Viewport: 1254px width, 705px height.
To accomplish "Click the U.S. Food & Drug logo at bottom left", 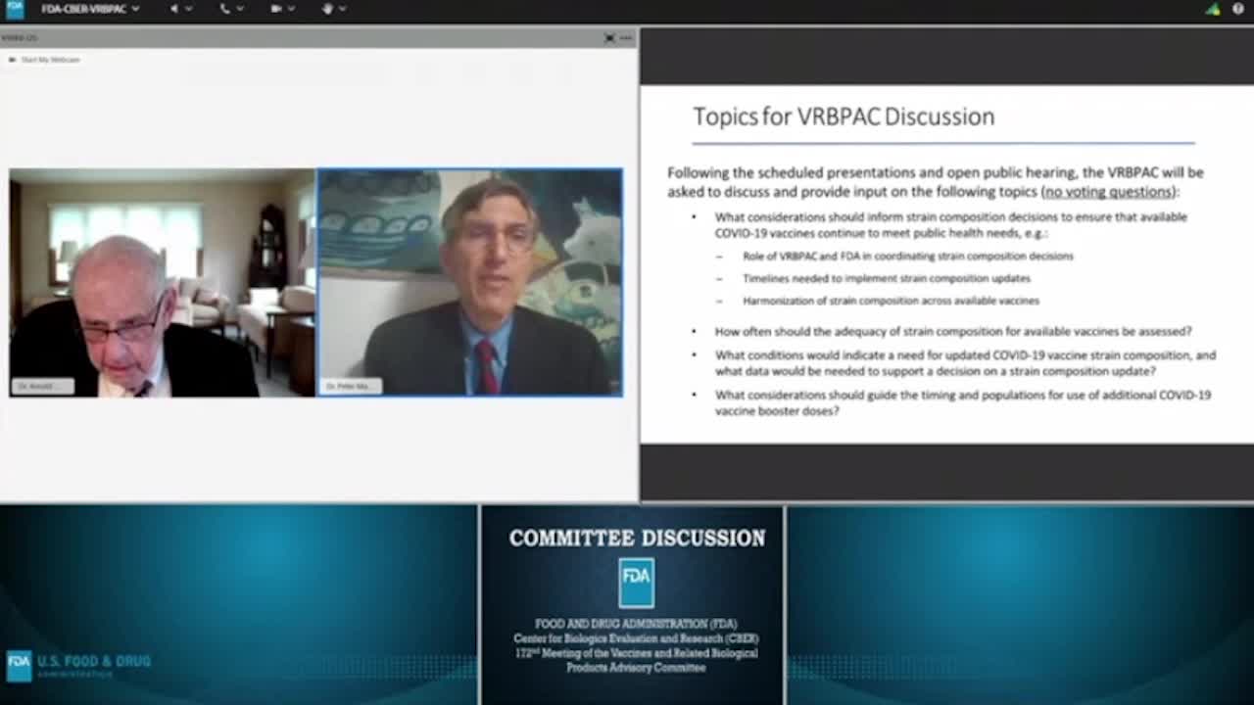I will coord(78,666).
